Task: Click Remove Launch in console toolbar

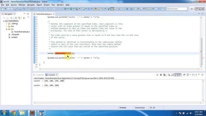Action: pos(161,75)
